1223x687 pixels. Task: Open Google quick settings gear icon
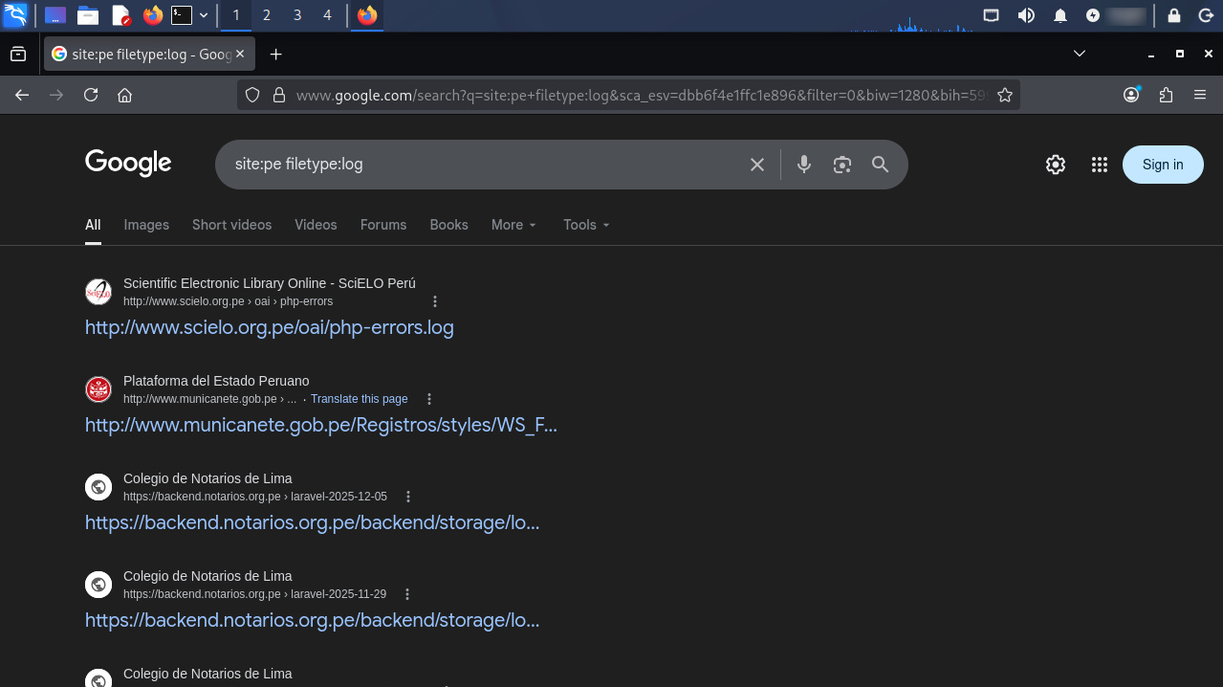[x=1055, y=165]
